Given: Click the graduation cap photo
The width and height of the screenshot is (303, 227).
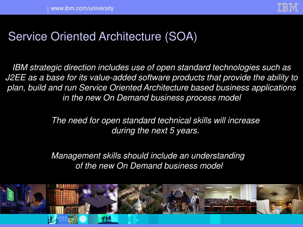Looking at the screenshot, I should pyautogui.click(x=98, y=199).
